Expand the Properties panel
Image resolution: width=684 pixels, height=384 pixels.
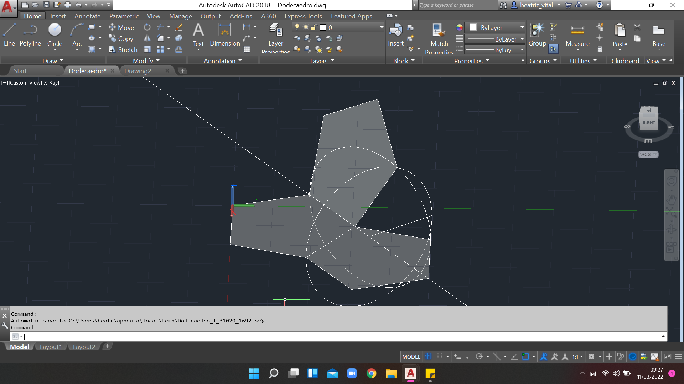point(472,61)
